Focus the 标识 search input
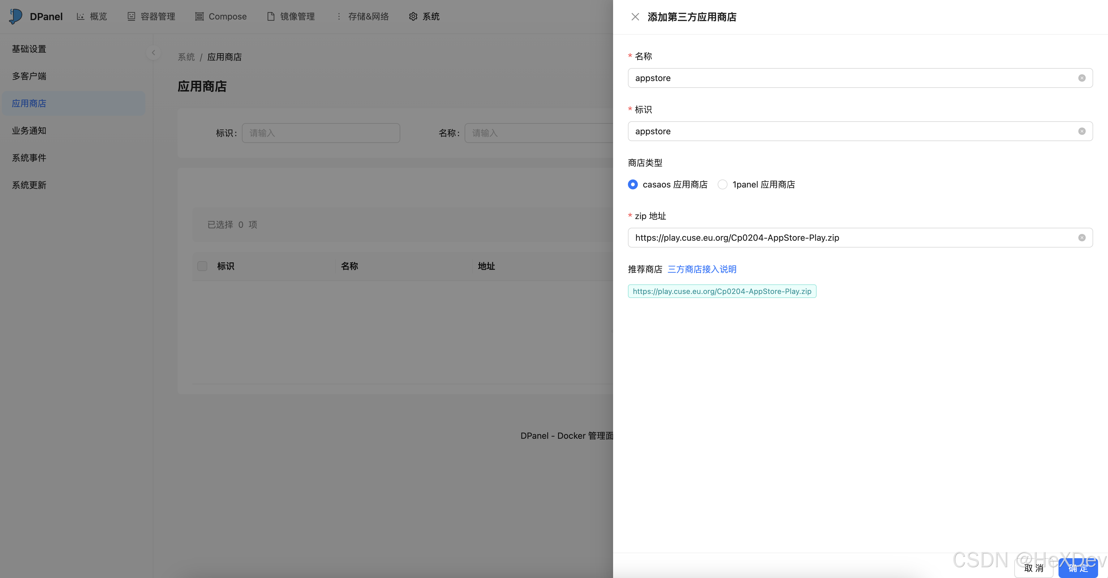 (321, 133)
